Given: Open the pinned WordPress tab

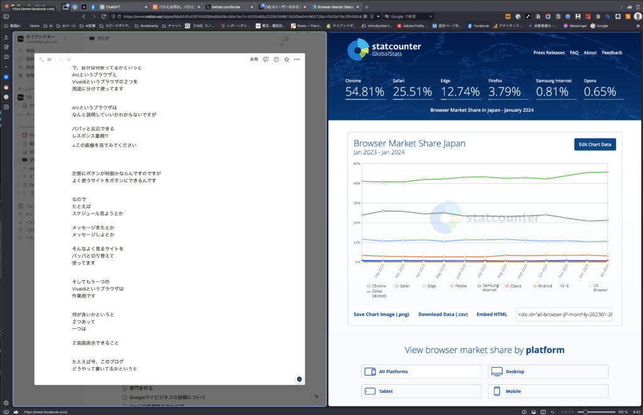Looking at the screenshot, I should pos(75,7).
